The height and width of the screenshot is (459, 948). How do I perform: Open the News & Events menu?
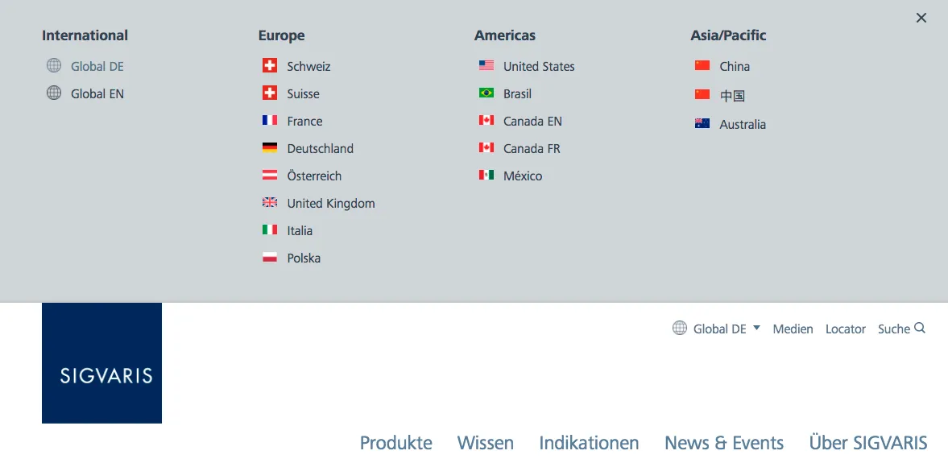click(x=724, y=443)
